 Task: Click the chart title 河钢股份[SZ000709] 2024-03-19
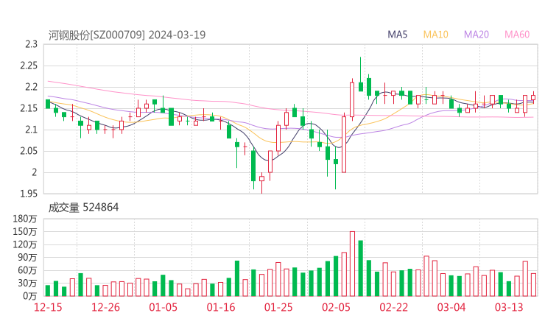tap(127, 35)
